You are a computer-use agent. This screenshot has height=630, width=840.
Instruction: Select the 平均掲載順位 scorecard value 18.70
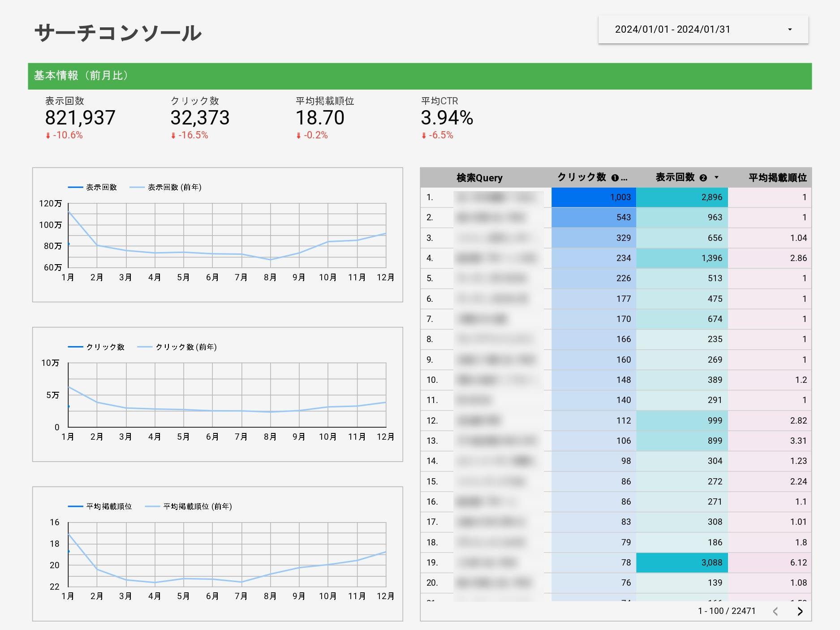click(320, 118)
